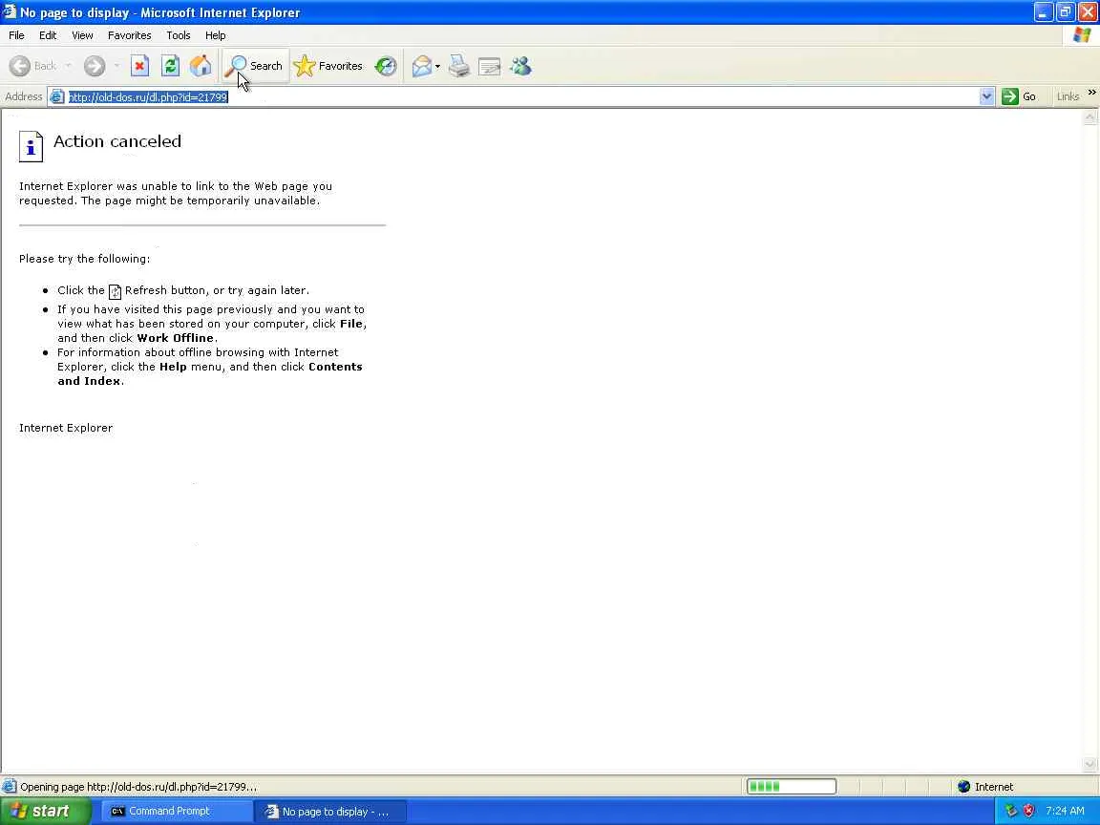This screenshot has width=1100, height=825.
Task: Click the Action canceled heading
Action: [x=117, y=141]
